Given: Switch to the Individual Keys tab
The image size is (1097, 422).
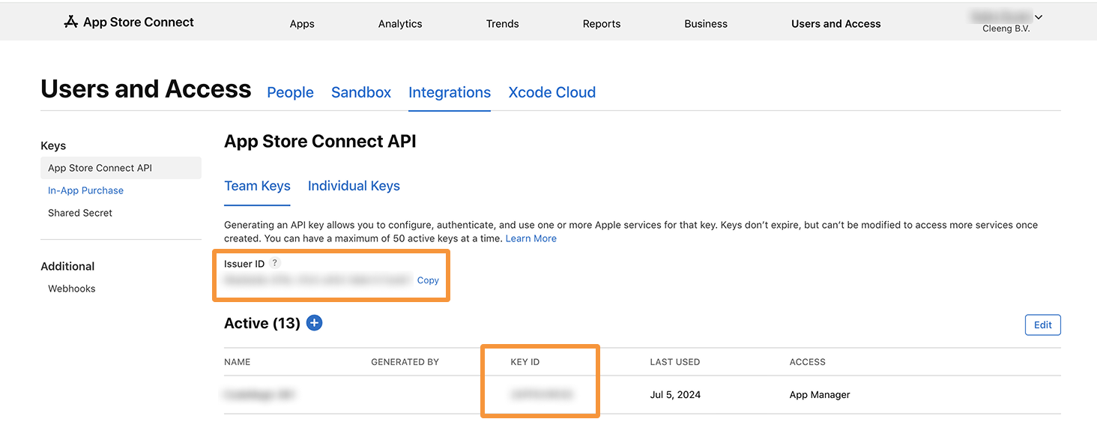Looking at the screenshot, I should tap(354, 186).
